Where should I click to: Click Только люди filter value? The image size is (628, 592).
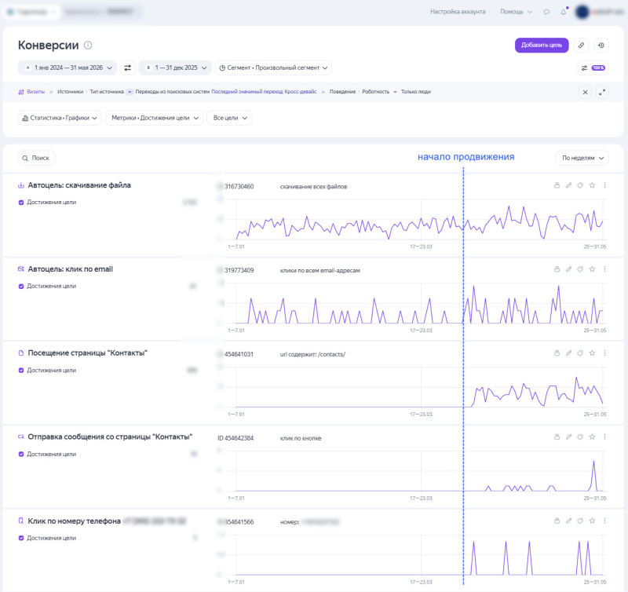pyautogui.click(x=416, y=92)
